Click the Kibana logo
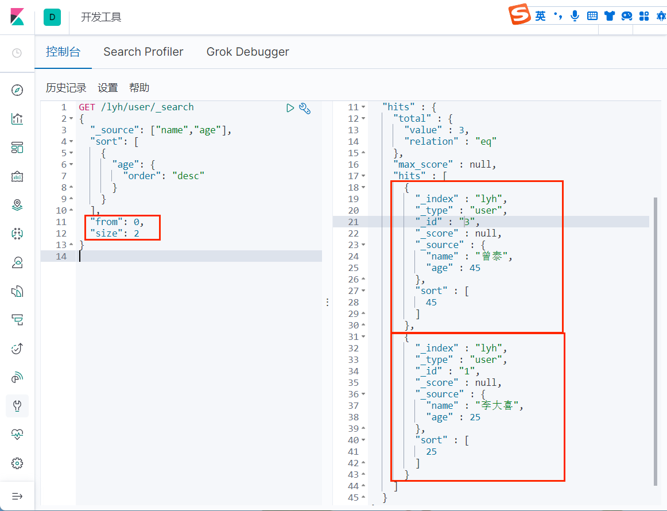 [x=17, y=17]
